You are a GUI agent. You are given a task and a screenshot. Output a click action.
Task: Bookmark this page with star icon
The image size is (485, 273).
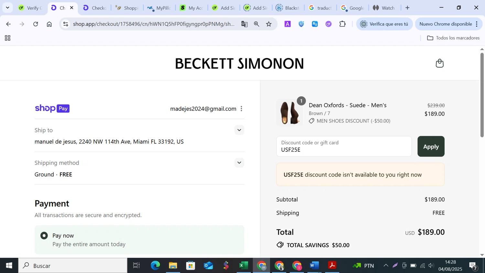tap(269, 24)
